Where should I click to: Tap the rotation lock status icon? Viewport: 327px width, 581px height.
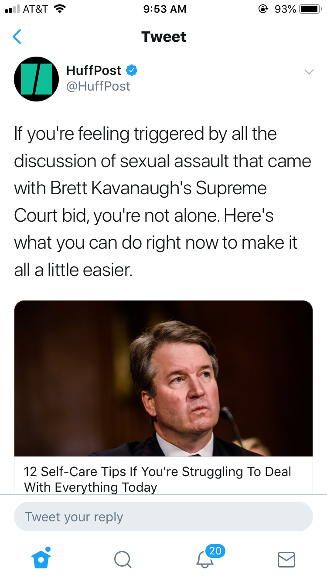click(263, 9)
